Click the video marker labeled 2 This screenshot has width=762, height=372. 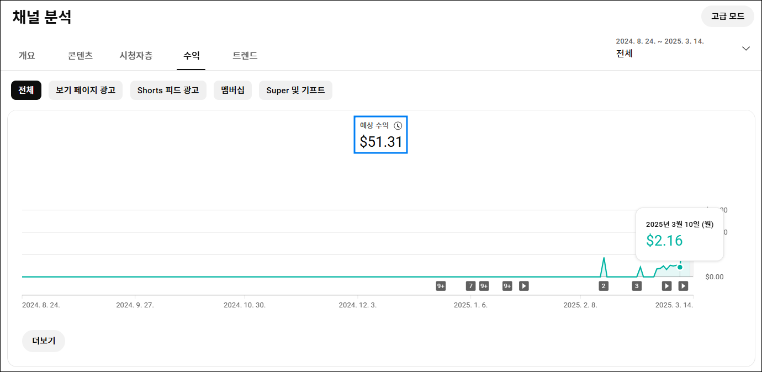604,286
